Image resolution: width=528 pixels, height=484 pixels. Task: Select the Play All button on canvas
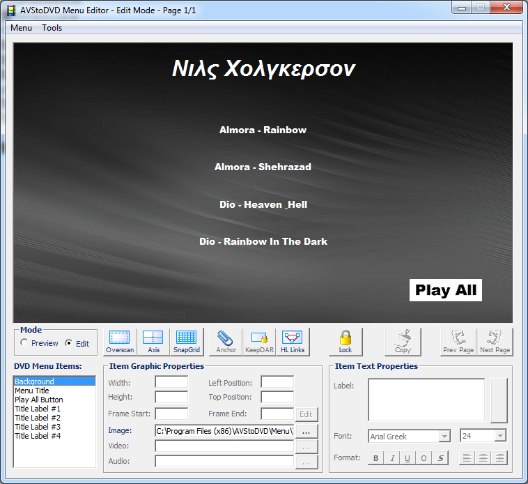(446, 290)
